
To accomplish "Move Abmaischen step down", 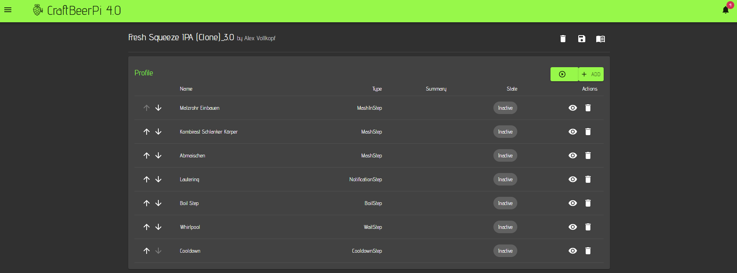I will coord(158,155).
